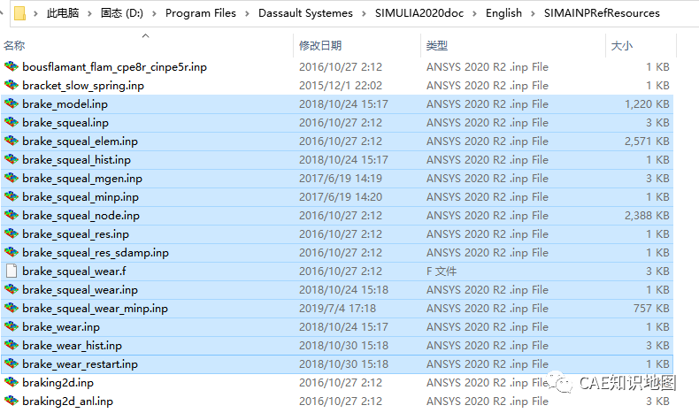Click the date 2017/6/19 14:20
Image resolution: width=699 pixels, height=413 pixels.
coord(341,197)
